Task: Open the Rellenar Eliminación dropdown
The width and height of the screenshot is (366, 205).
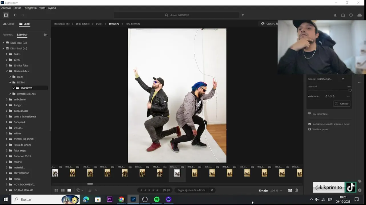Action: pyautogui.click(x=331, y=79)
